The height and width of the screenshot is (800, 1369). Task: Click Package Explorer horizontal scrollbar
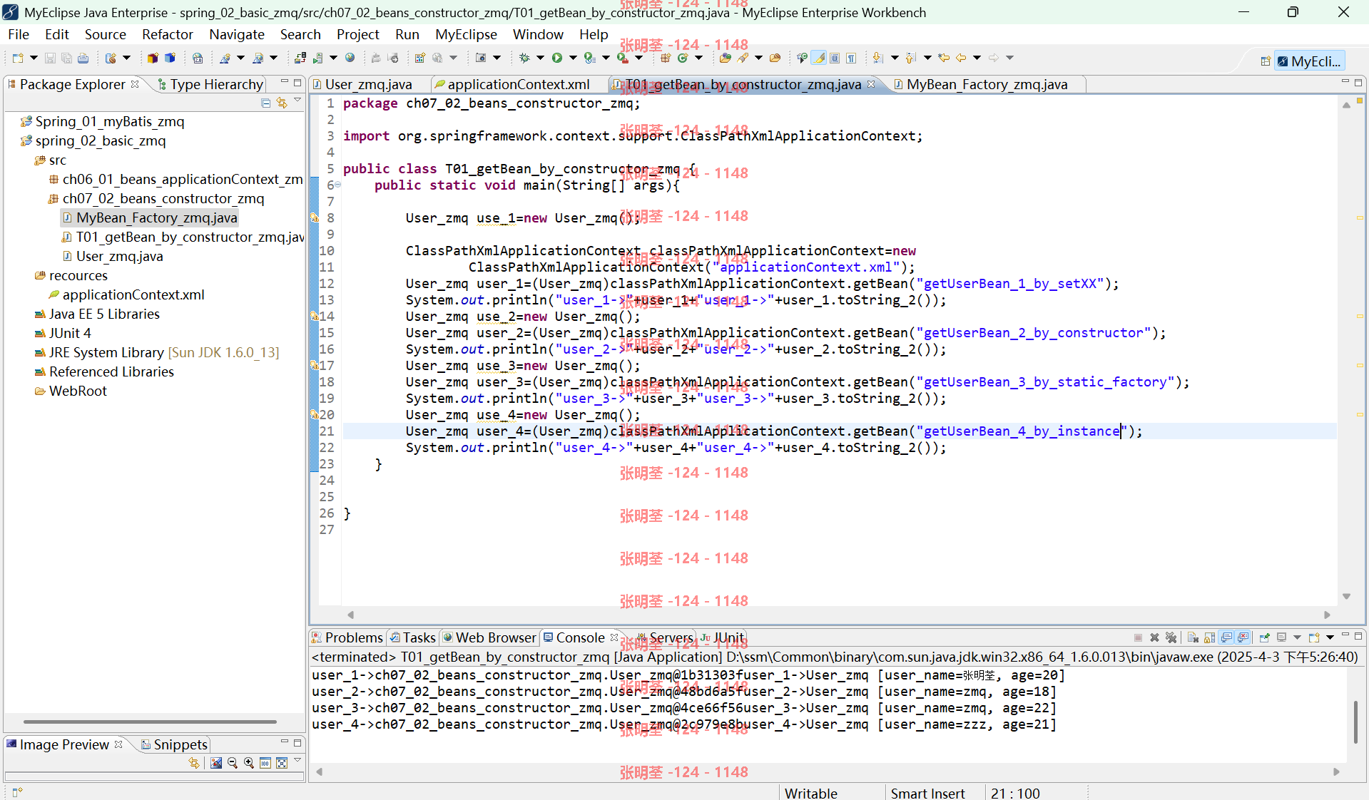click(x=150, y=722)
